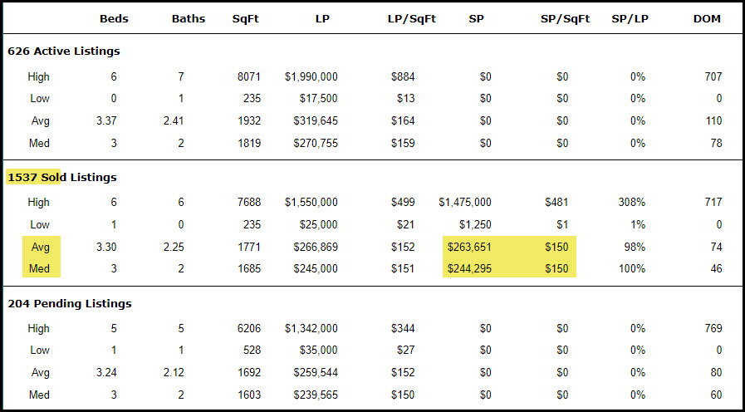Select the SP/SqFt column header
Screen dimensions: 745x412
click(564, 18)
